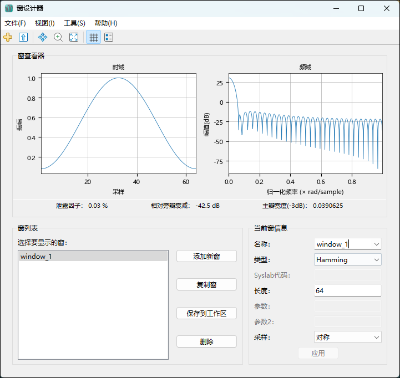Click the 添加新窗 button
The image size is (400, 378).
pos(206,256)
